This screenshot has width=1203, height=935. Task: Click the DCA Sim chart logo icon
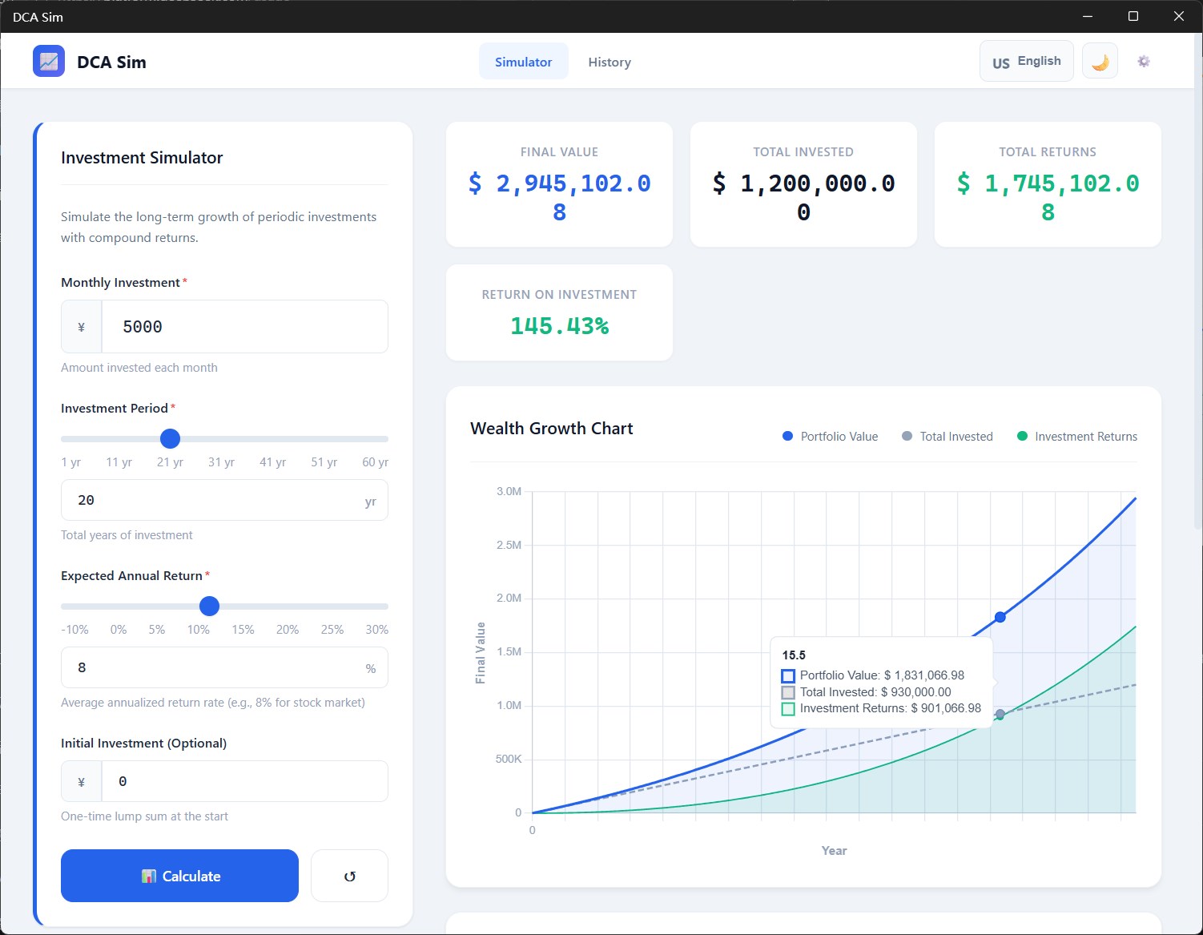pyautogui.click(x=49, y=62)
